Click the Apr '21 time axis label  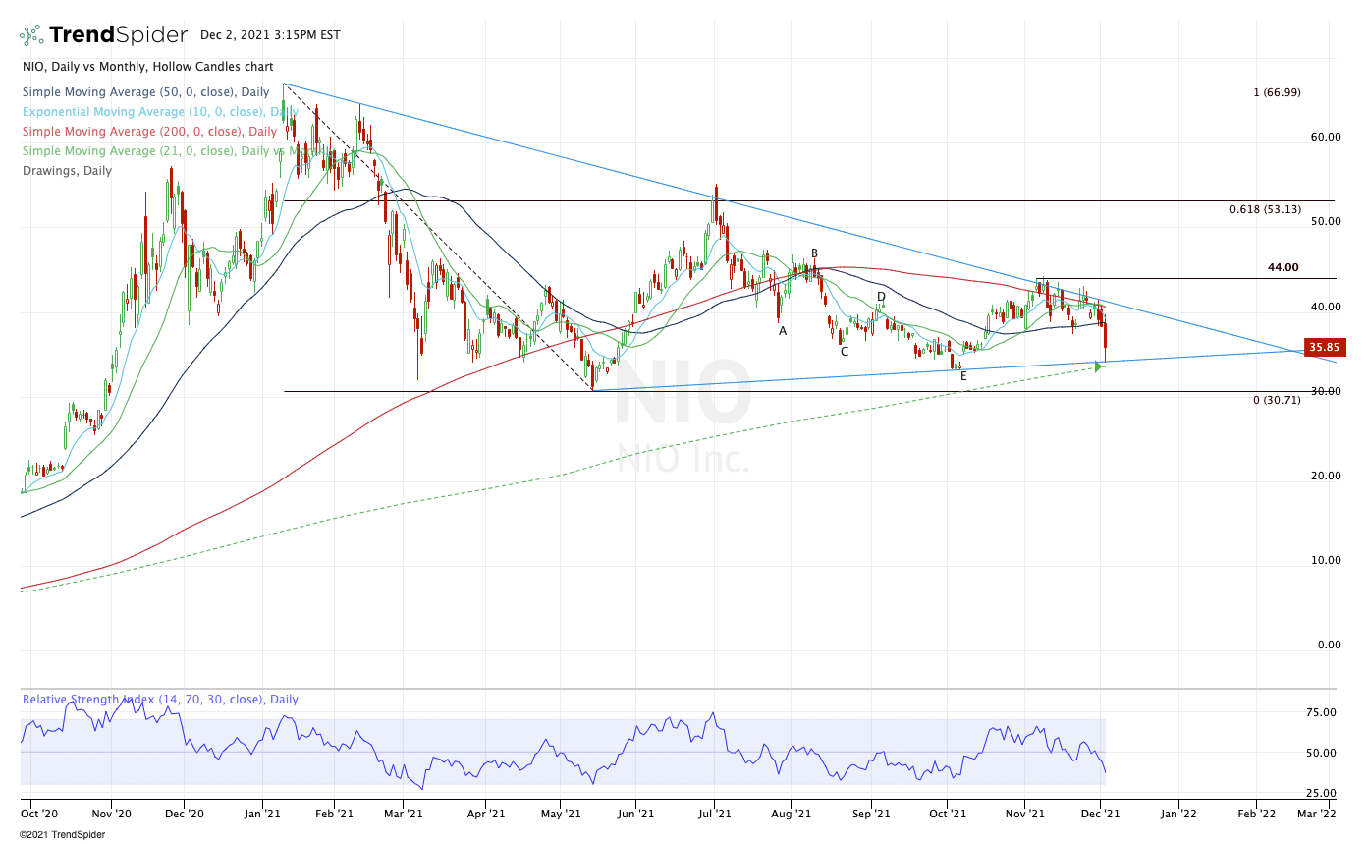point(485,813)
